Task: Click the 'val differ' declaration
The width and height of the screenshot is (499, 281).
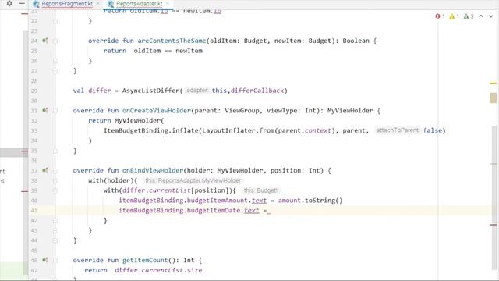Action: point(92,91)
